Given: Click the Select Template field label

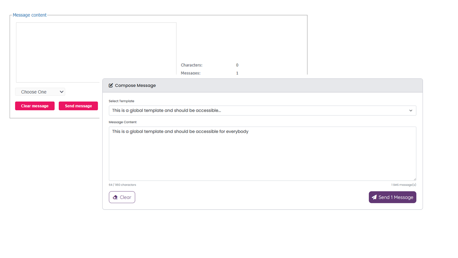Looking at the screenshot, I should click(x=121, y=101).
